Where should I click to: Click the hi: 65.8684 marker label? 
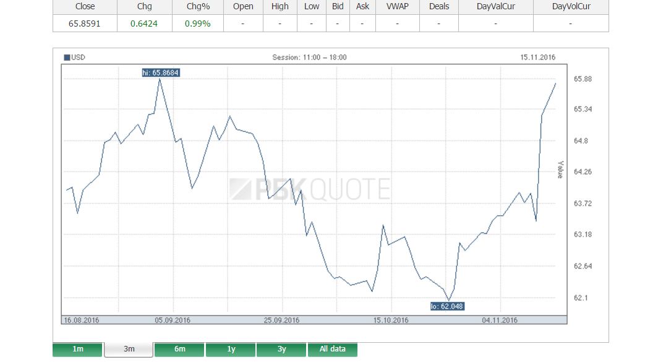point(161,73)
